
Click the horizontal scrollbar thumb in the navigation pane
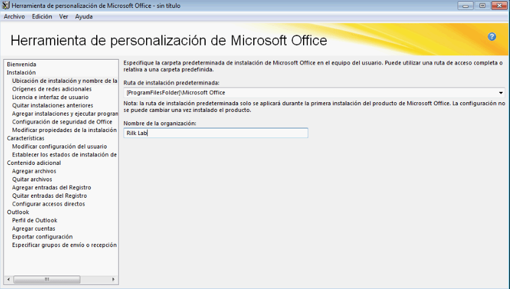47,279
